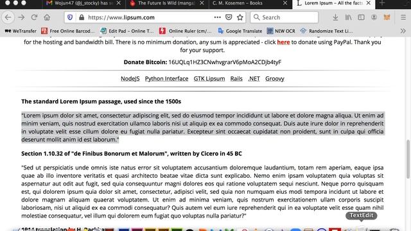The image size is (411, 231).
Task: Go back to the previous page
Action: [x=8, y=17]
